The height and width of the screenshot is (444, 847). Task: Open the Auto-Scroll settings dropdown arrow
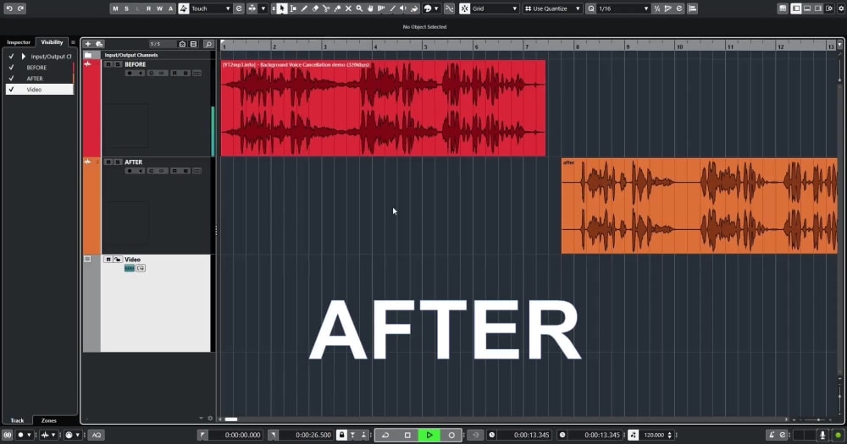263,8
